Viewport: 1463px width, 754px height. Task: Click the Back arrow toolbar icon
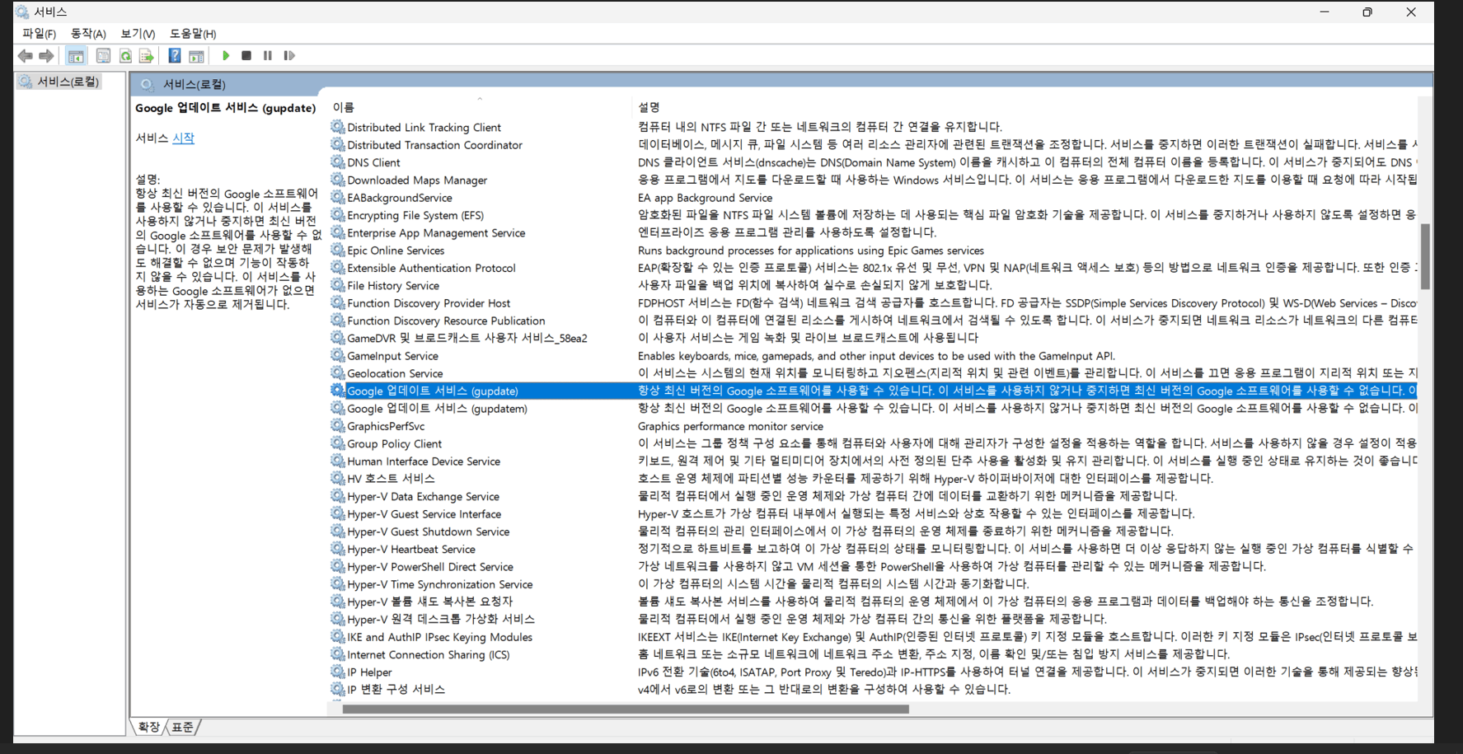(x=26, y=56)
